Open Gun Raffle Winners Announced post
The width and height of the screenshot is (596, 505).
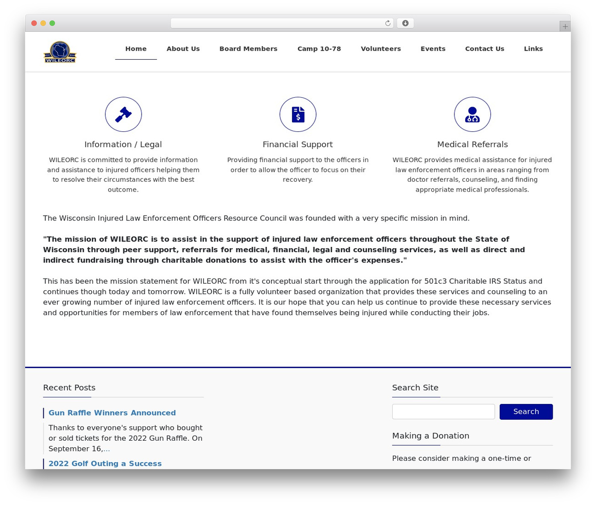coord(112,413)
